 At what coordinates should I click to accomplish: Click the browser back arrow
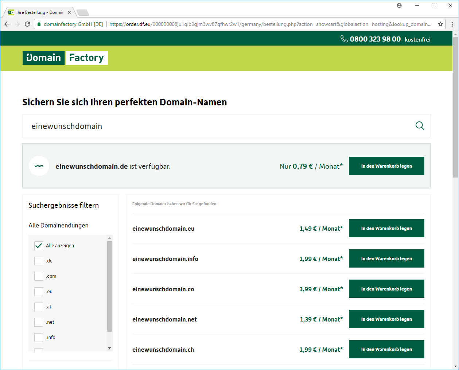point(7,24)
